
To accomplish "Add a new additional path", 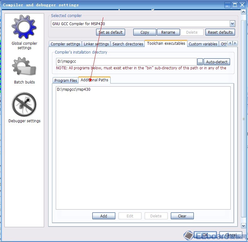I will pos(104,216).
